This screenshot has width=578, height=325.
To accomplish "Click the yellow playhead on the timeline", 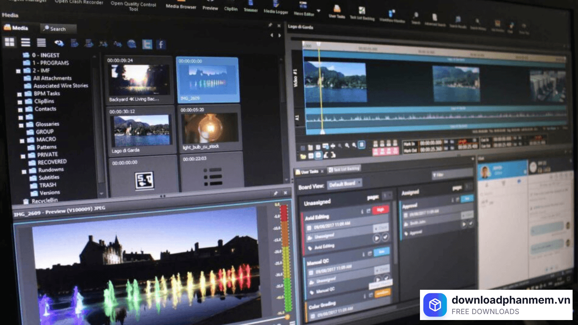I will click(x=321, y=88).
